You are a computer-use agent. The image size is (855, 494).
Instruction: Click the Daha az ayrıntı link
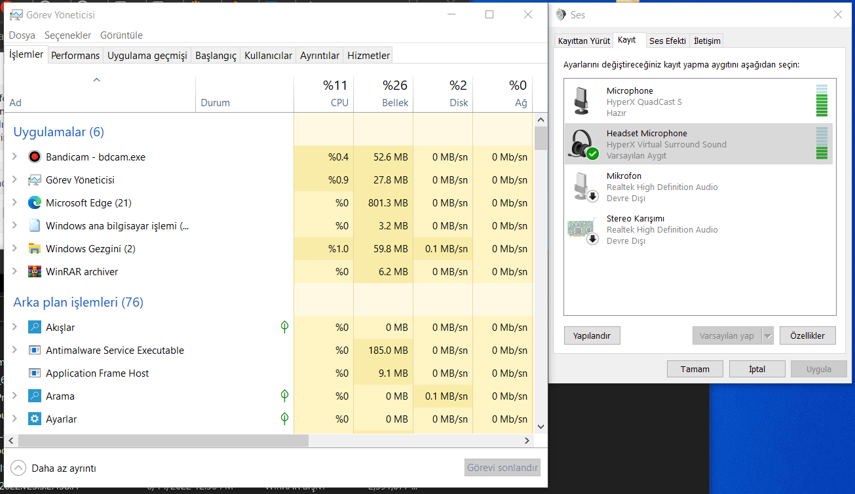point(64,468)
